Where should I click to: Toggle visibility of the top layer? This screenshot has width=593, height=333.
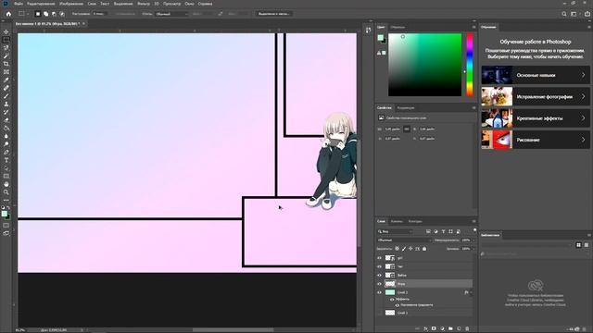pyautogui.click(x=379, y=258)
